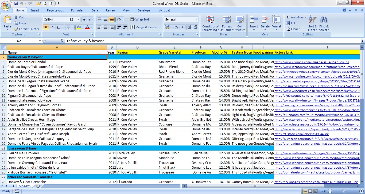Image resolution: width=365 pixels, height=194 pixels.
Task: Select the Sheet1 worksheet tab
Action: point(25,186)
